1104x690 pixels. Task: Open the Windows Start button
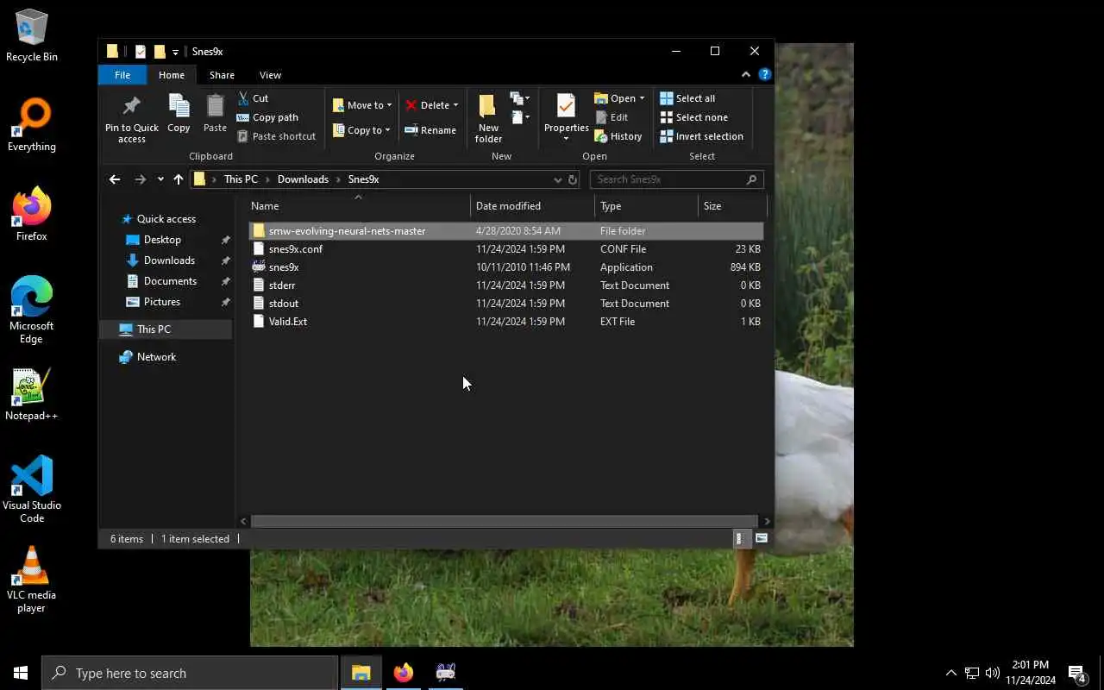pos(21,673)
